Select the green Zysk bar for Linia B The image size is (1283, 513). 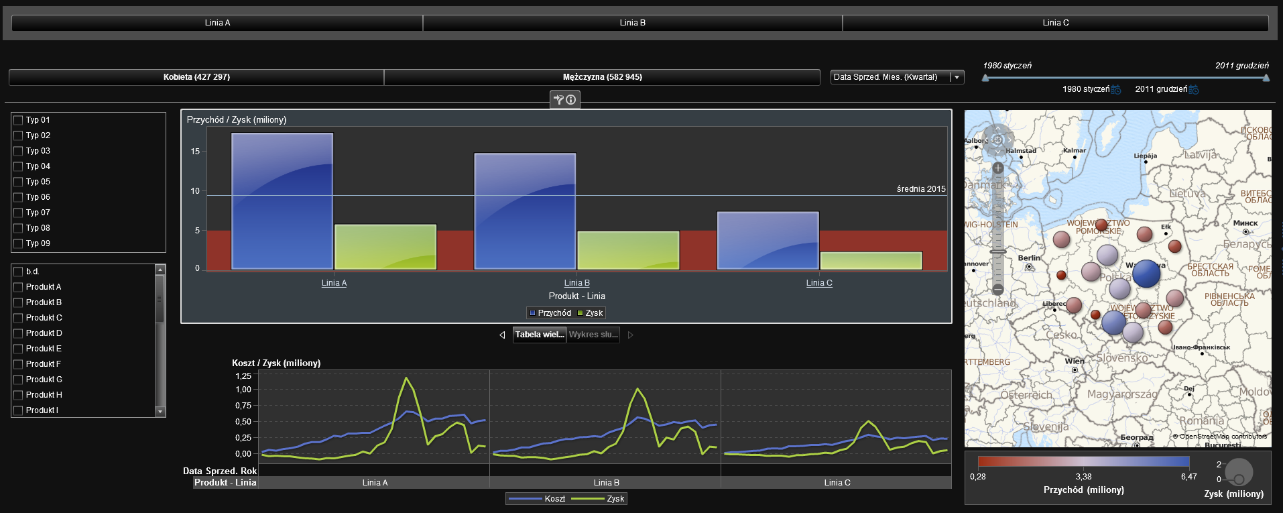pos(628,250)
